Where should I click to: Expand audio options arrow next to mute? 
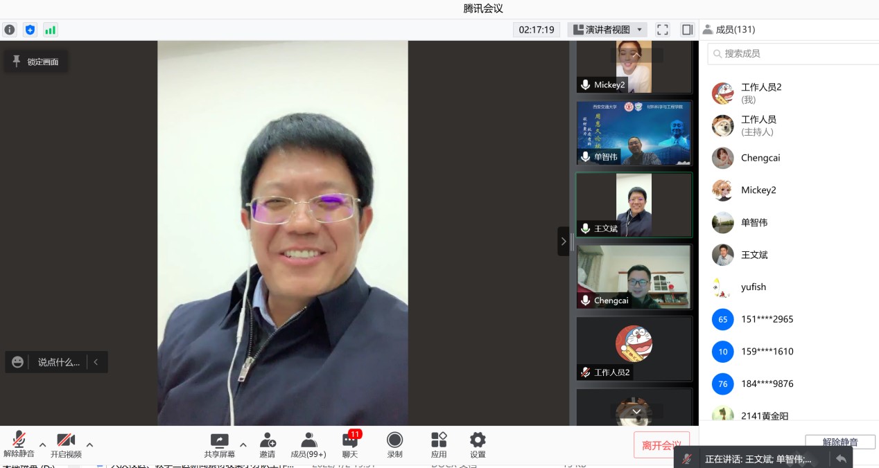[x=42, y=445]
